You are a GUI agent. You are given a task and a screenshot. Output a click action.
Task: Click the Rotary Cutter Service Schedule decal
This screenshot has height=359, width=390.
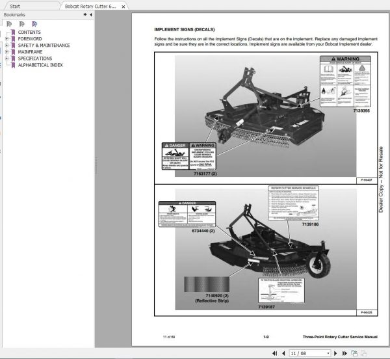pyautogui.click(x=293, y=203)
